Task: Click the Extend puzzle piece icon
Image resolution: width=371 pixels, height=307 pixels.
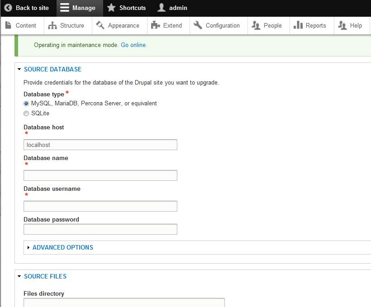Action: [x=156, y=25]
